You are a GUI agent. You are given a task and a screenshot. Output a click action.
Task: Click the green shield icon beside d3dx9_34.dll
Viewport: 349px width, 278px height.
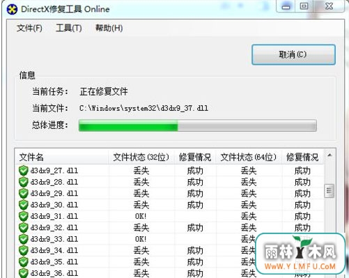(24, 250)
